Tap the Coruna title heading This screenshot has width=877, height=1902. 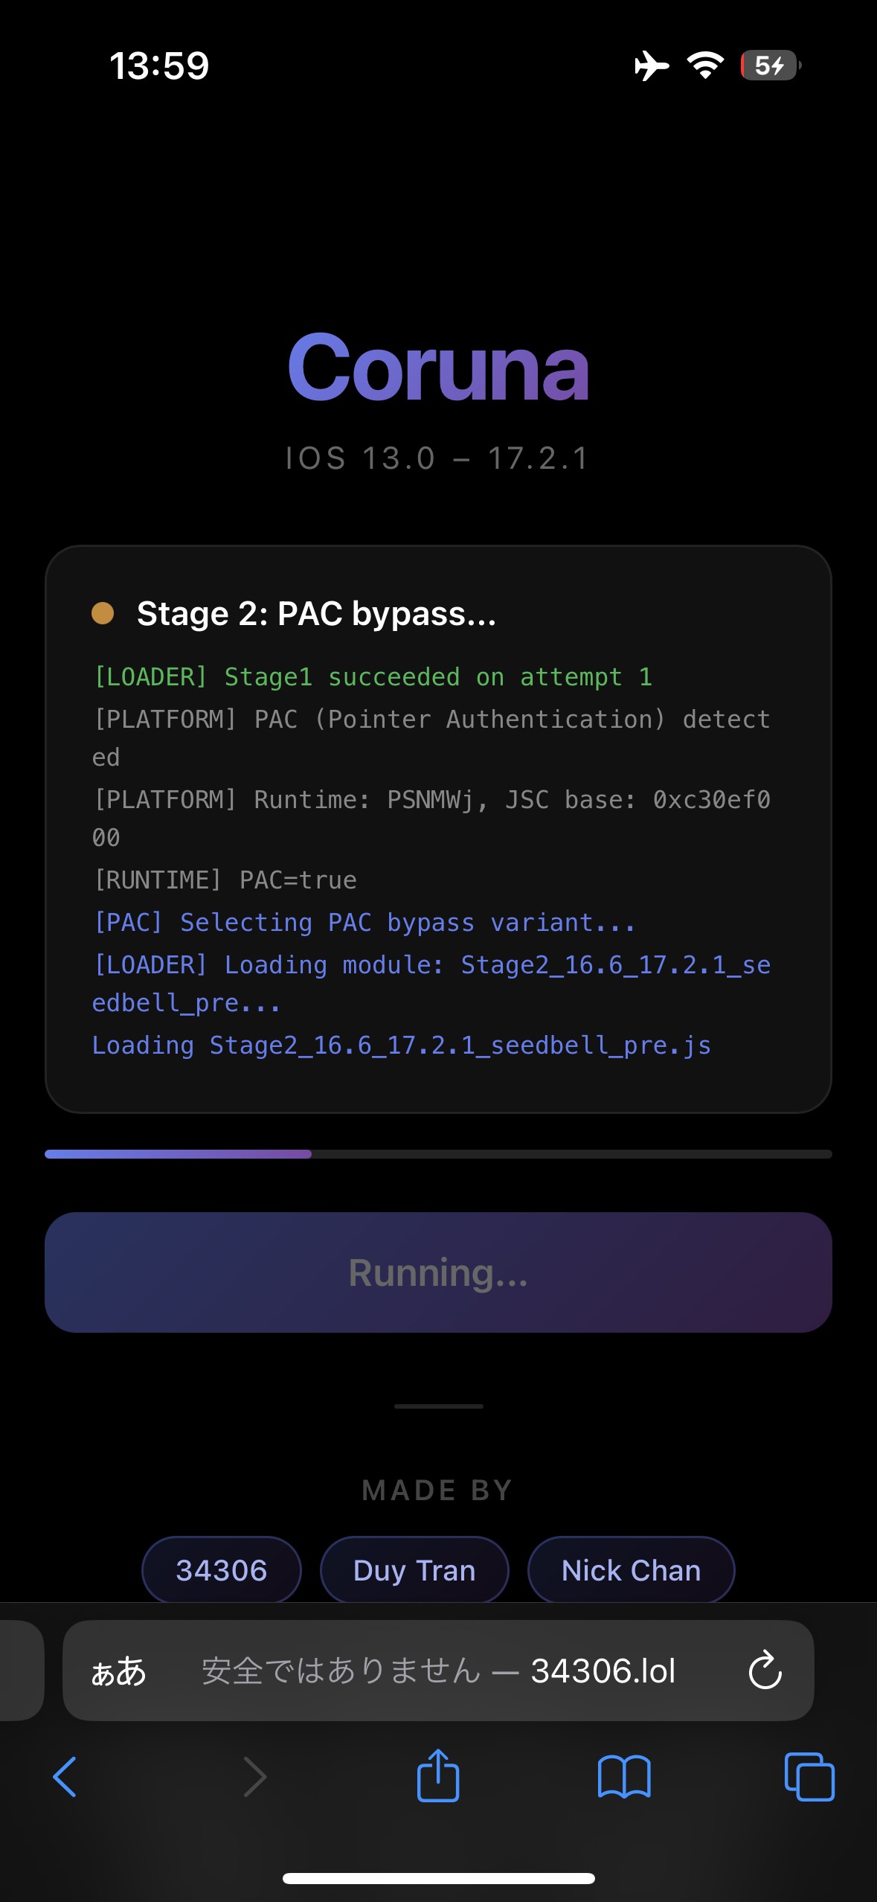coord(438,368)
